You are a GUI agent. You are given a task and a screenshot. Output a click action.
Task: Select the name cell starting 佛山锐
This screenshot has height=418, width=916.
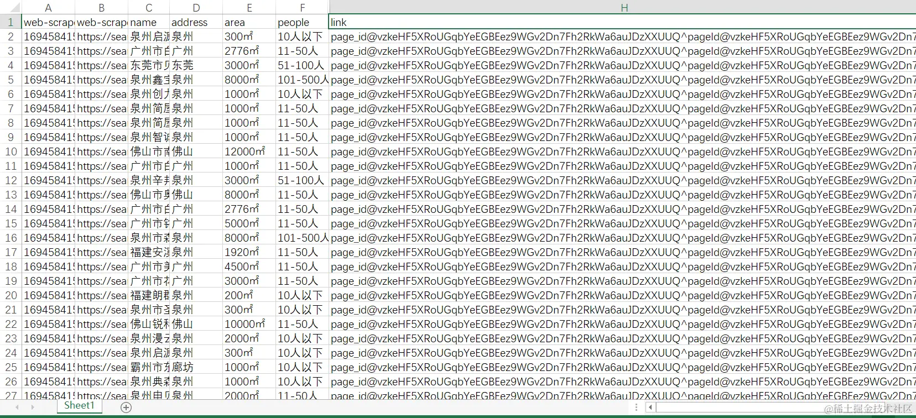tap(149, 324)
